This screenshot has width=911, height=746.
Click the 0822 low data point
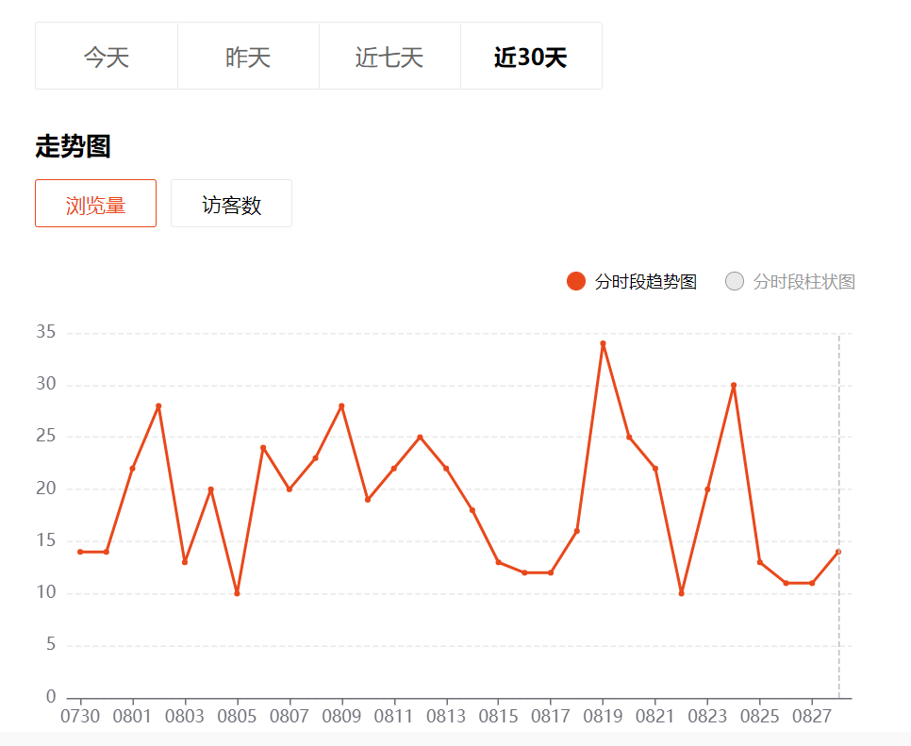pyautogui.click(x=681, y=593)
